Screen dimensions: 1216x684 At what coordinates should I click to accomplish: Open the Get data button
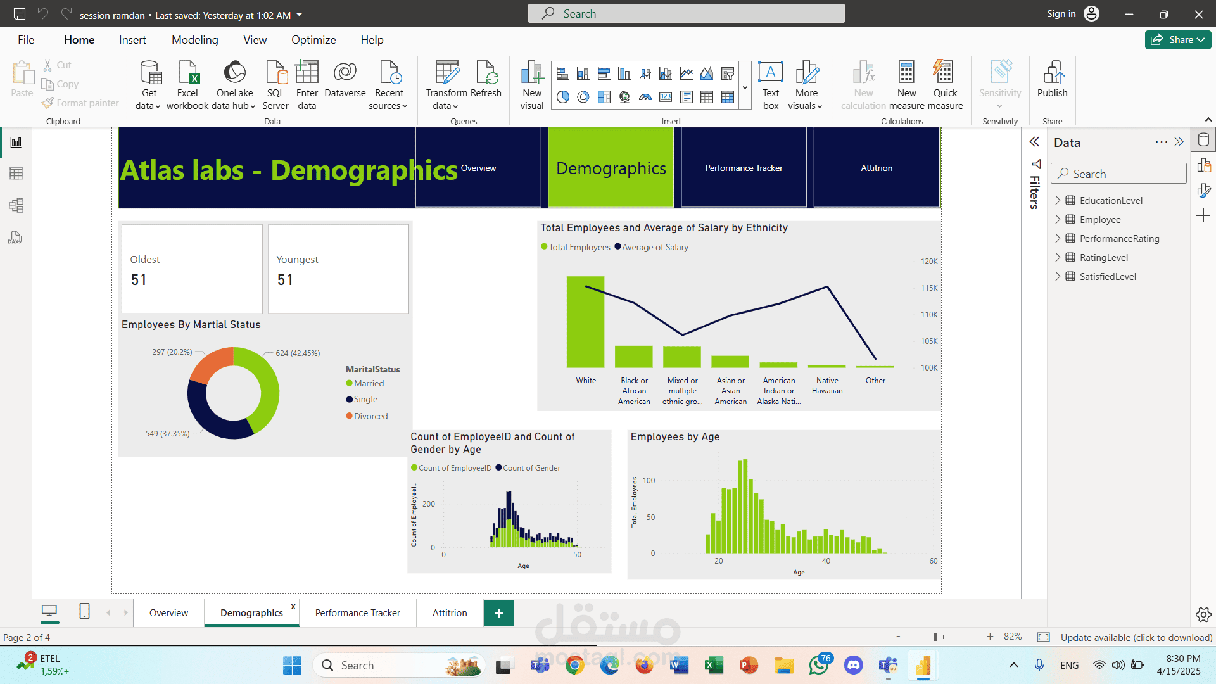coord(149,85)
